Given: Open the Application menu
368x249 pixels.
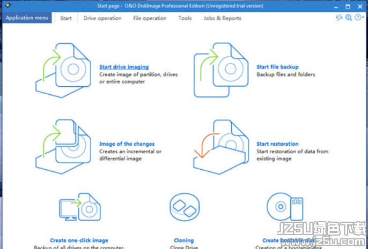Looking at the screenshot, I should pyautogui.click(x=27, y=18).
